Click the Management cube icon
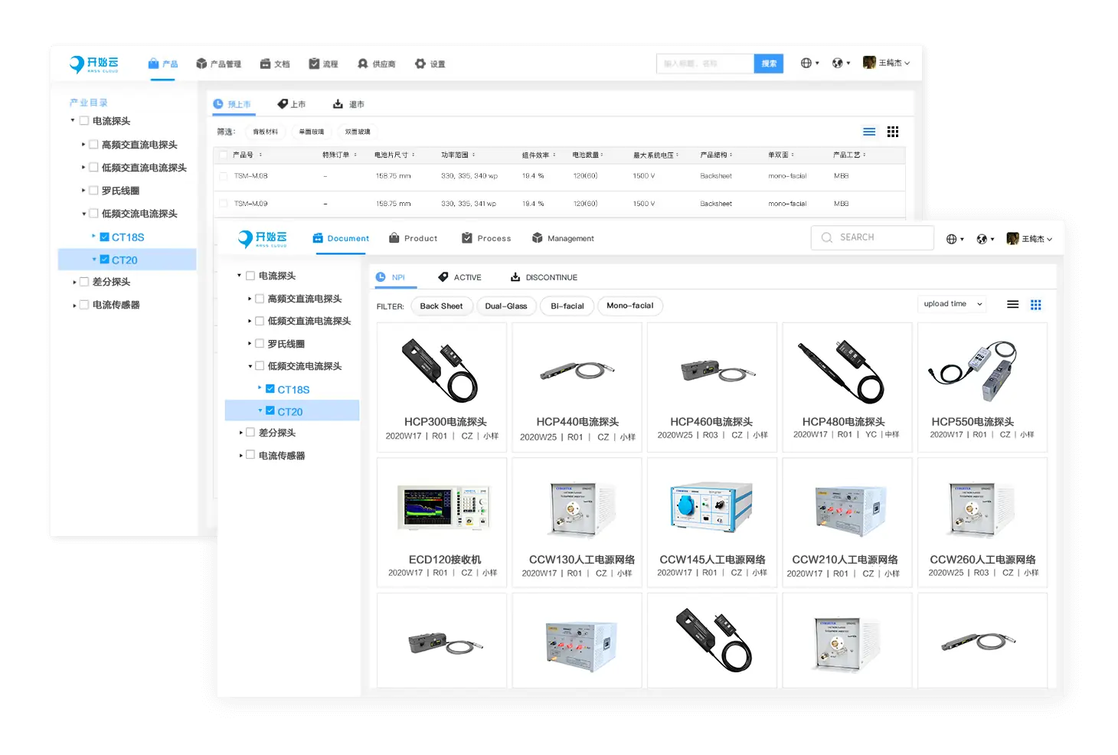Viewport: 1118px width, 755px height. (538, 238)
